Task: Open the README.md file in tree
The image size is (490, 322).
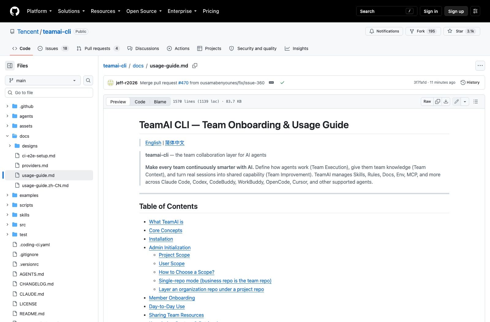Action: [x=32, y=314]
